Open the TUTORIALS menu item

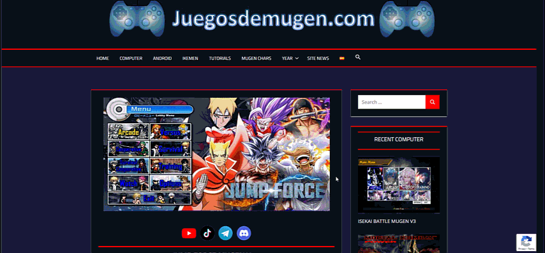(220, 59)
